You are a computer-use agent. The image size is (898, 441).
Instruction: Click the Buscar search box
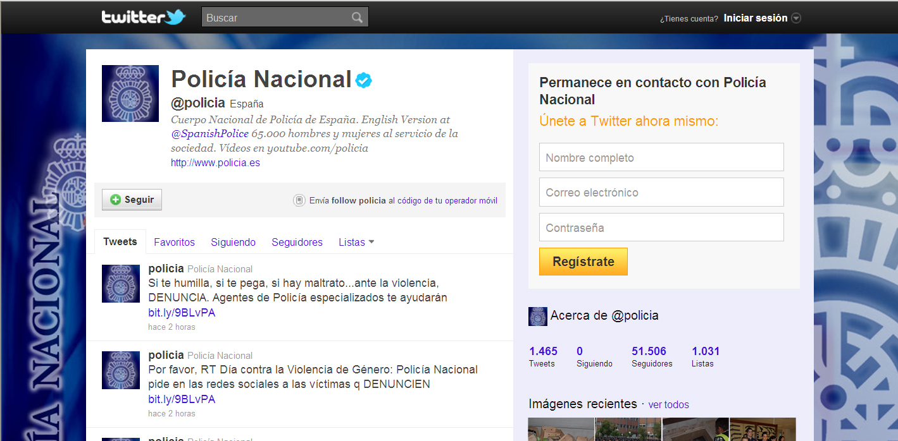pos(275,18)
